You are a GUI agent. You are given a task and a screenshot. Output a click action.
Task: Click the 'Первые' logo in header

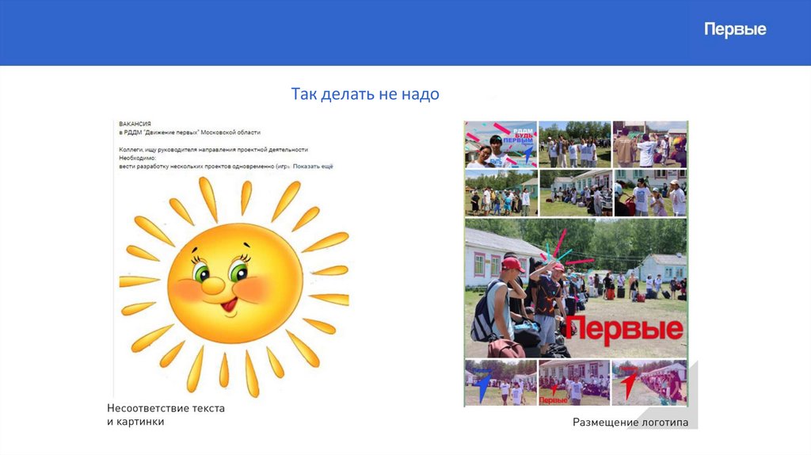click(735, 30)
